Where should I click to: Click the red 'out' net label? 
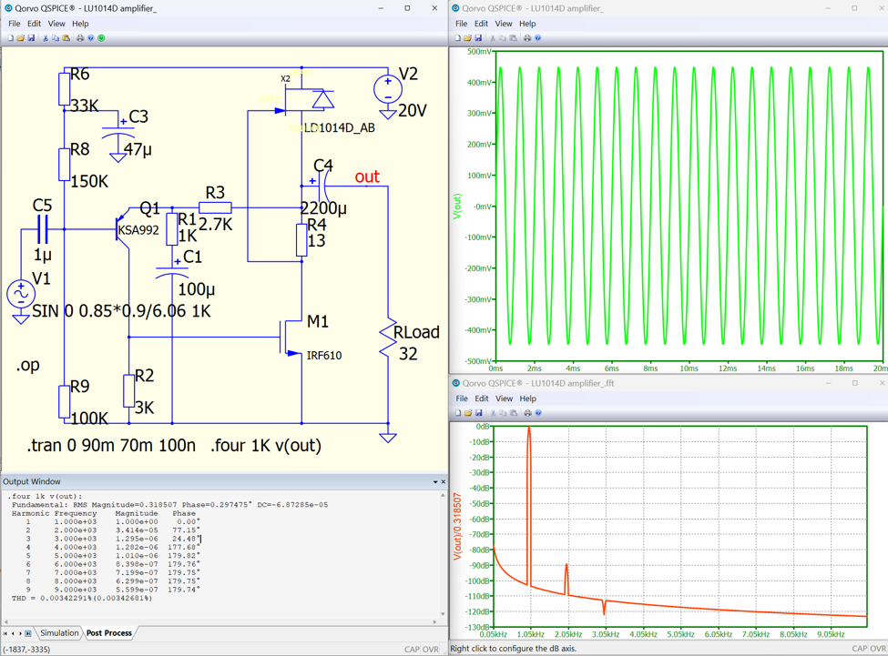point(367,177)
